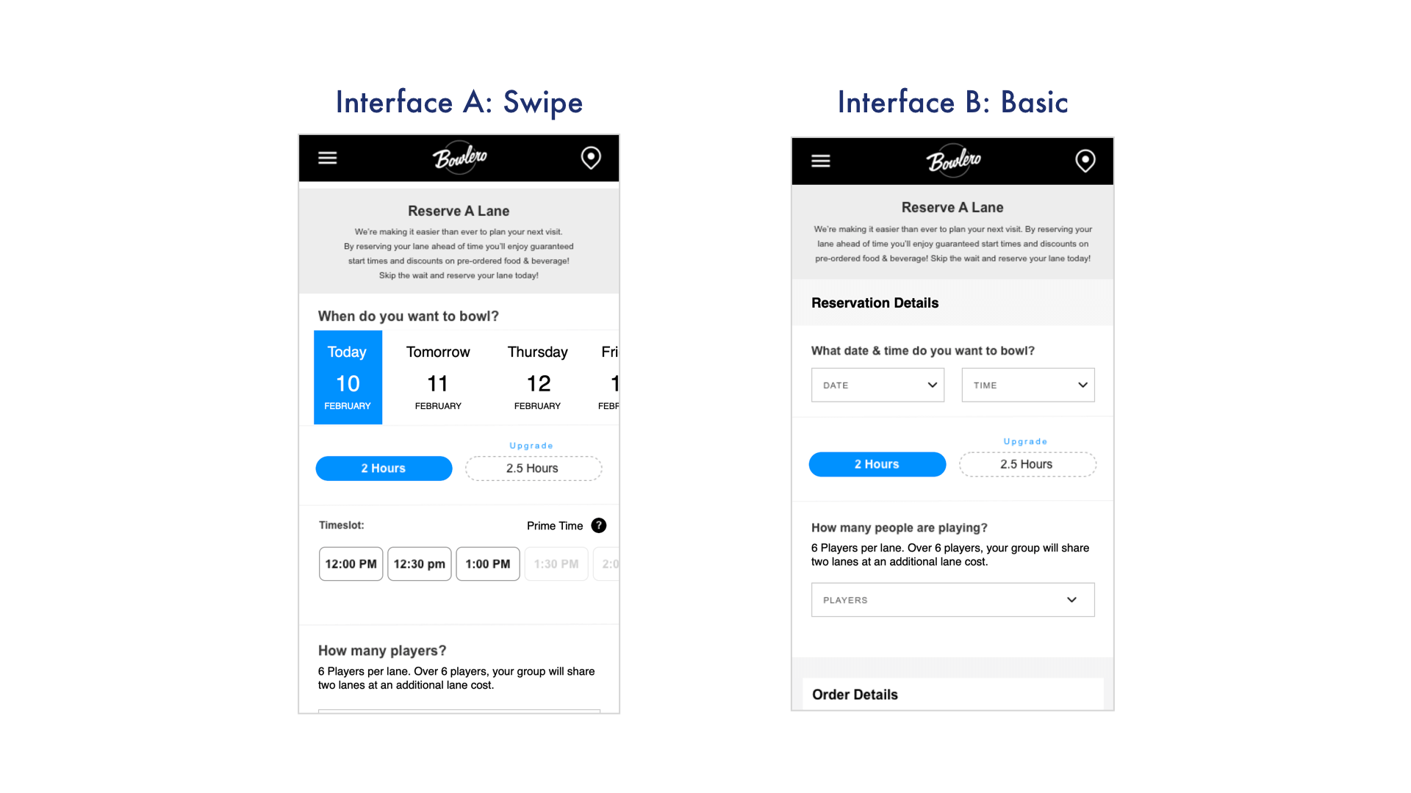This screenshot has height=793, width=1411.
Task: Select 2 Hours duration in Interface A
Action: pos(384,468)
